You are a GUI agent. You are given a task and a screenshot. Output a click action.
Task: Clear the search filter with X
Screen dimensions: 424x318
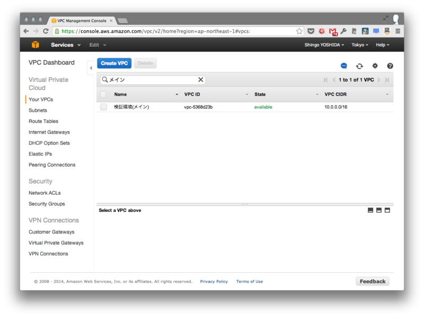201,80
